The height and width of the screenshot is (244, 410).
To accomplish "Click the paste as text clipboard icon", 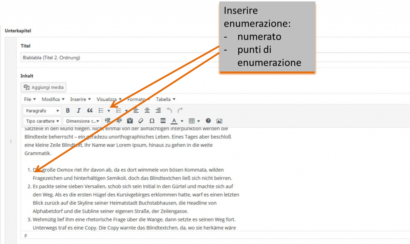I will [130, 121].
